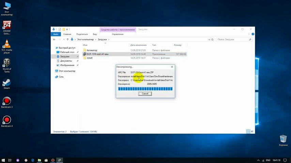Expand the breadcrumb arrow after Загрузки

pos(109,39)
